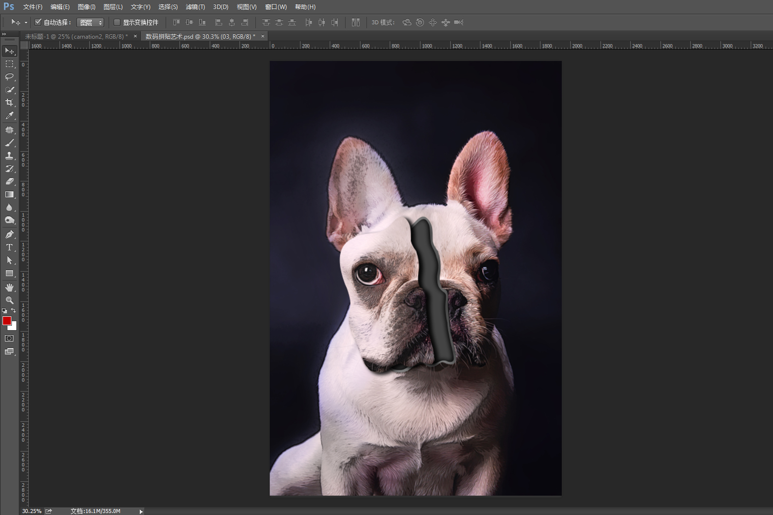Expand the status bar document info arrow
This screenshot has height=515, width=773.
point(141,511)
